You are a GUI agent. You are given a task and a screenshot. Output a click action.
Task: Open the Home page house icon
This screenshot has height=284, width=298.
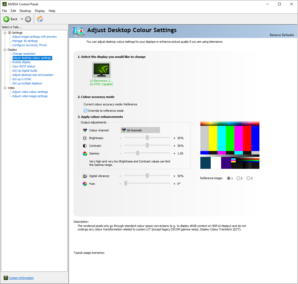(40, 19)
